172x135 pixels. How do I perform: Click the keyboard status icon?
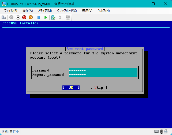[156, 131]
